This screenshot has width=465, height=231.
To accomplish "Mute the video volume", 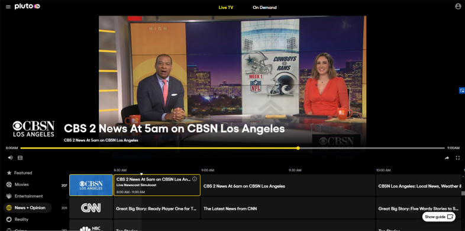I will (x=11, y=158).
